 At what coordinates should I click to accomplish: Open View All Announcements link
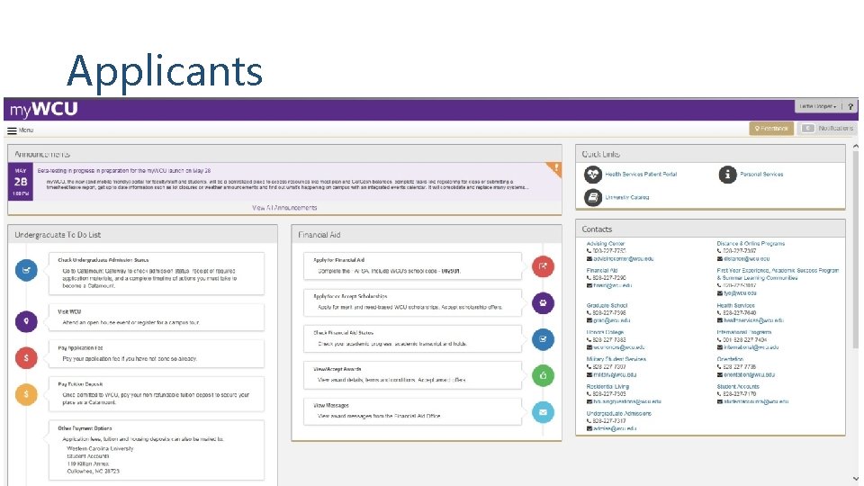pos(284,208)
